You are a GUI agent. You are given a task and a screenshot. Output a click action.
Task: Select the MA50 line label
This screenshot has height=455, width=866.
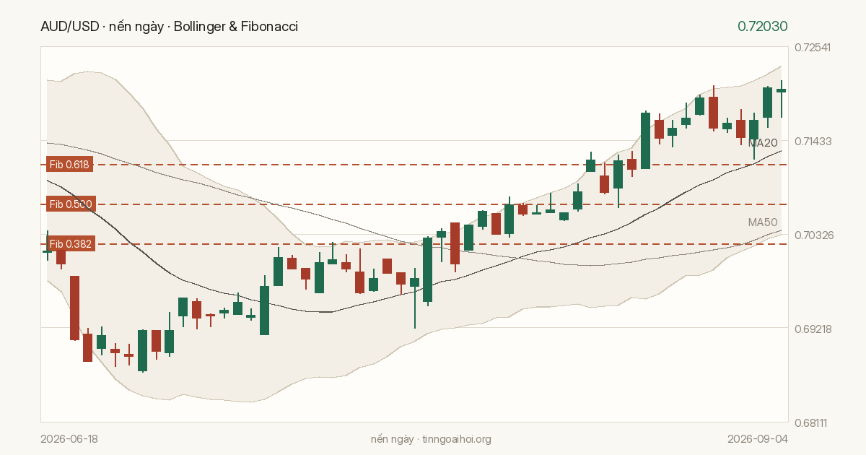(763, 222)
